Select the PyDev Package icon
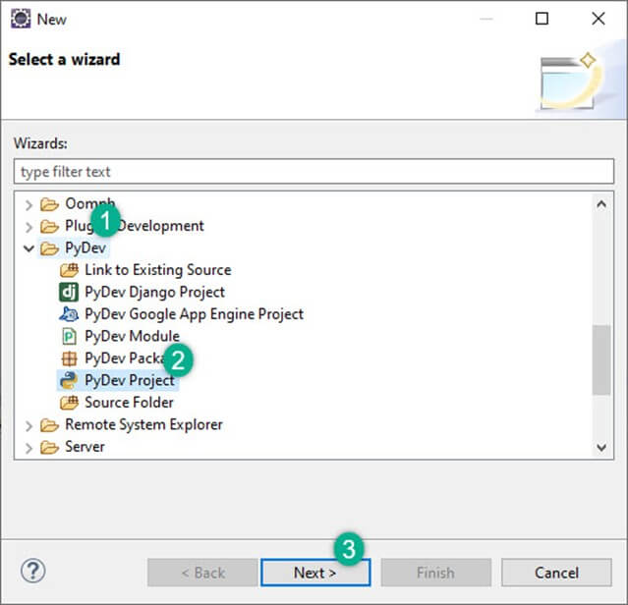The width and height of the screenshot is (628, 605). 69,358
